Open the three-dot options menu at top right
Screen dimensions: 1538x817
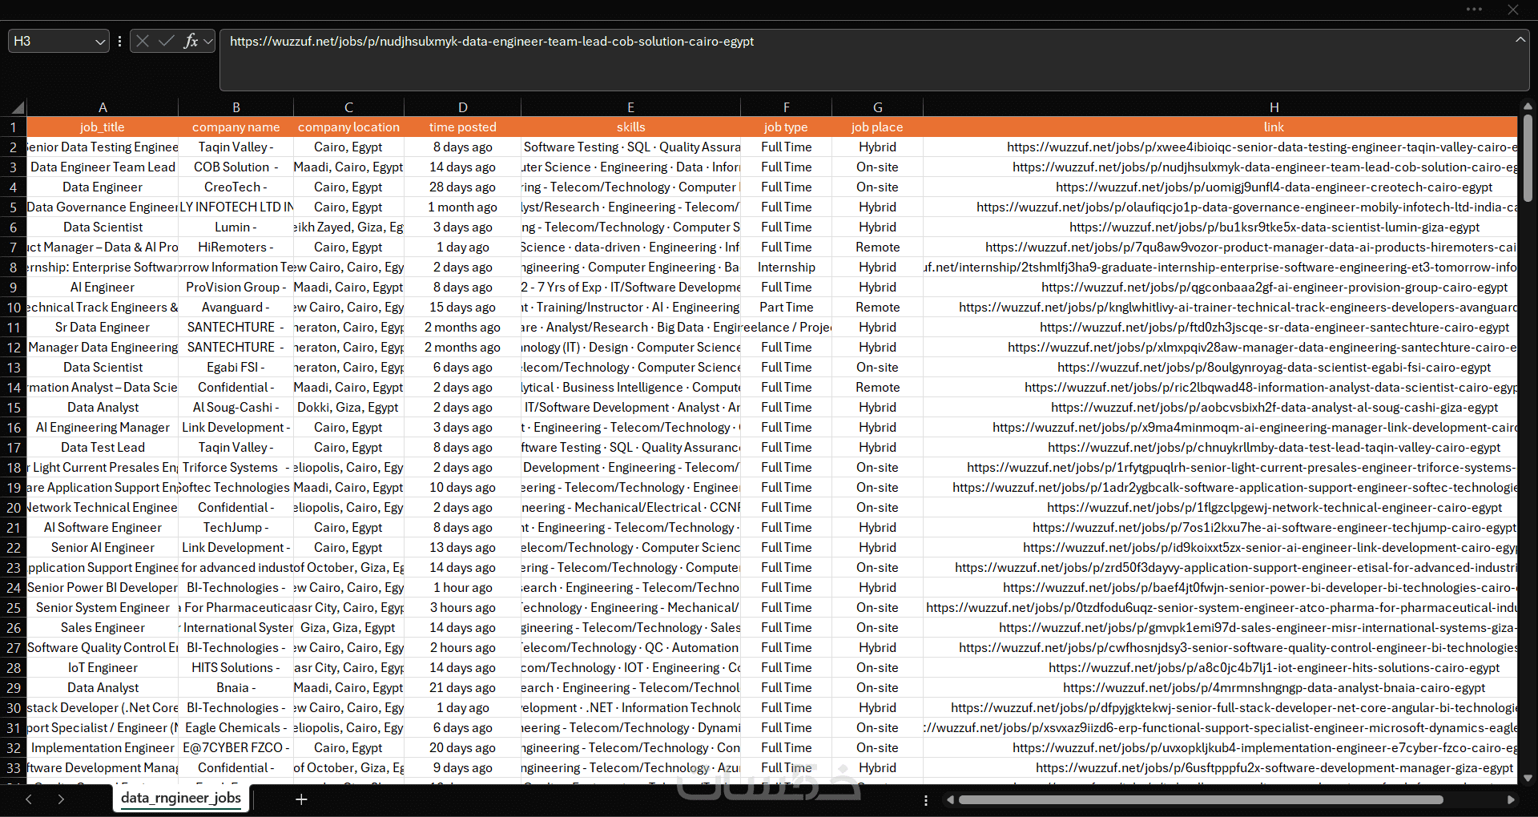click(x=1474, y=10)
